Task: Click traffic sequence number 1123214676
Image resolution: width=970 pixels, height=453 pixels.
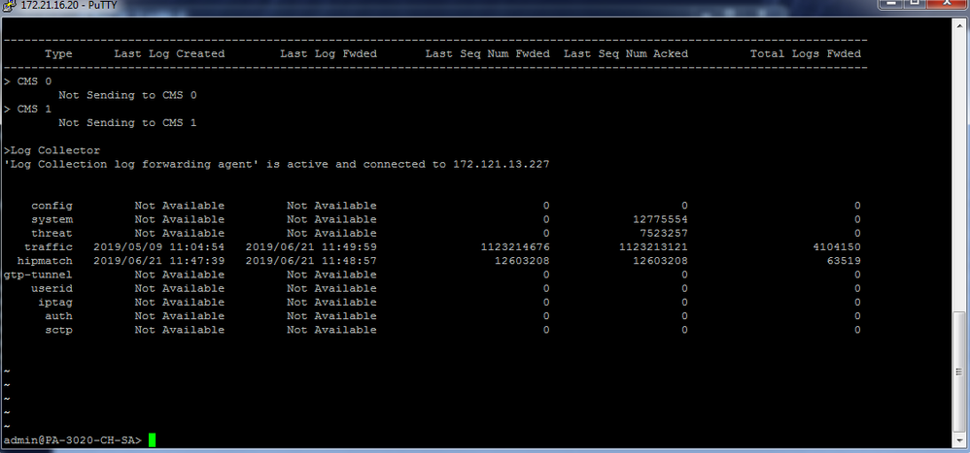Action: click(515, 246)
